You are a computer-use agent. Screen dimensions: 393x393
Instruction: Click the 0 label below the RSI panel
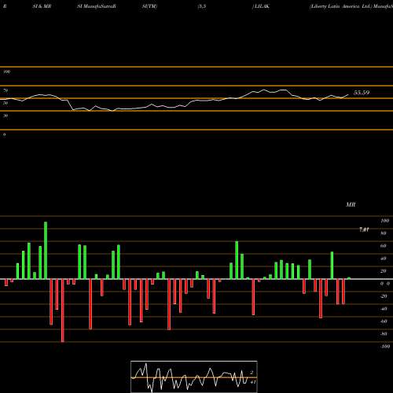point(4,134)
